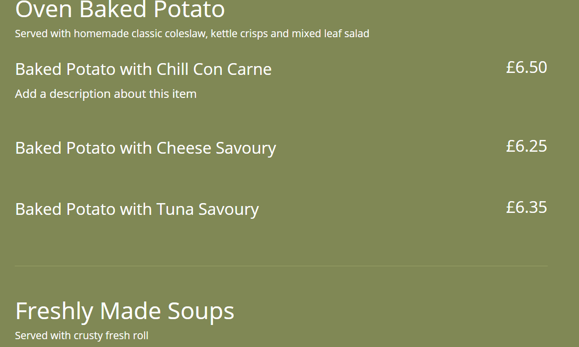Click the horizontal divider line between menu sections

coord(281,266)
